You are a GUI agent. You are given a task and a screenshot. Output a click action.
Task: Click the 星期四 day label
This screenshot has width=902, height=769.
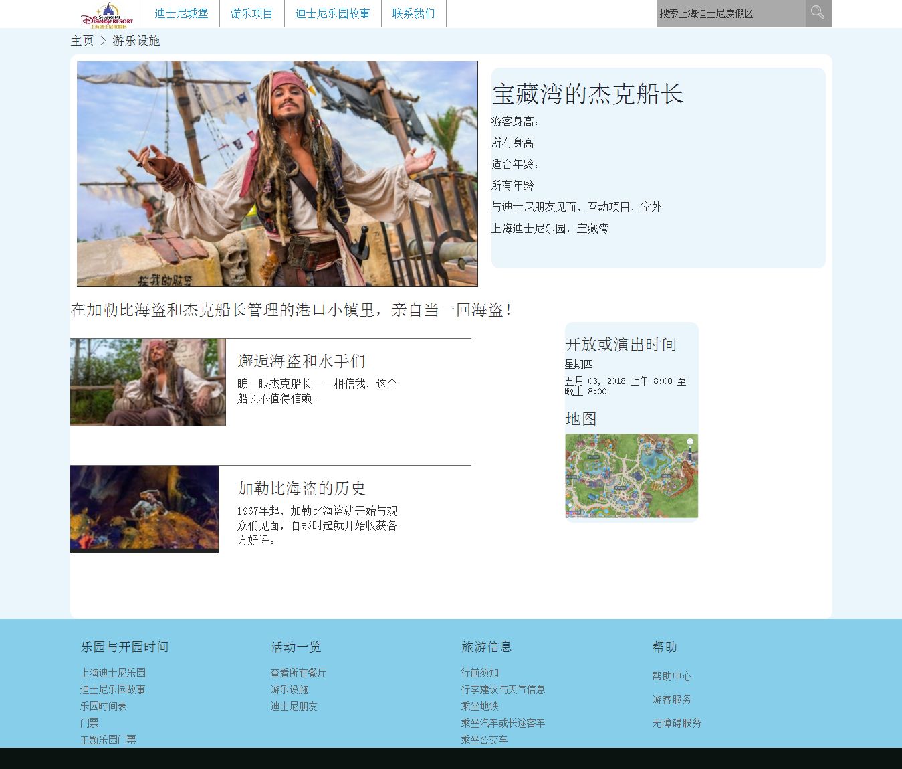pos(579,364)
